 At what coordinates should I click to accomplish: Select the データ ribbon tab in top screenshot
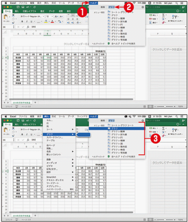tap(52, 11)
